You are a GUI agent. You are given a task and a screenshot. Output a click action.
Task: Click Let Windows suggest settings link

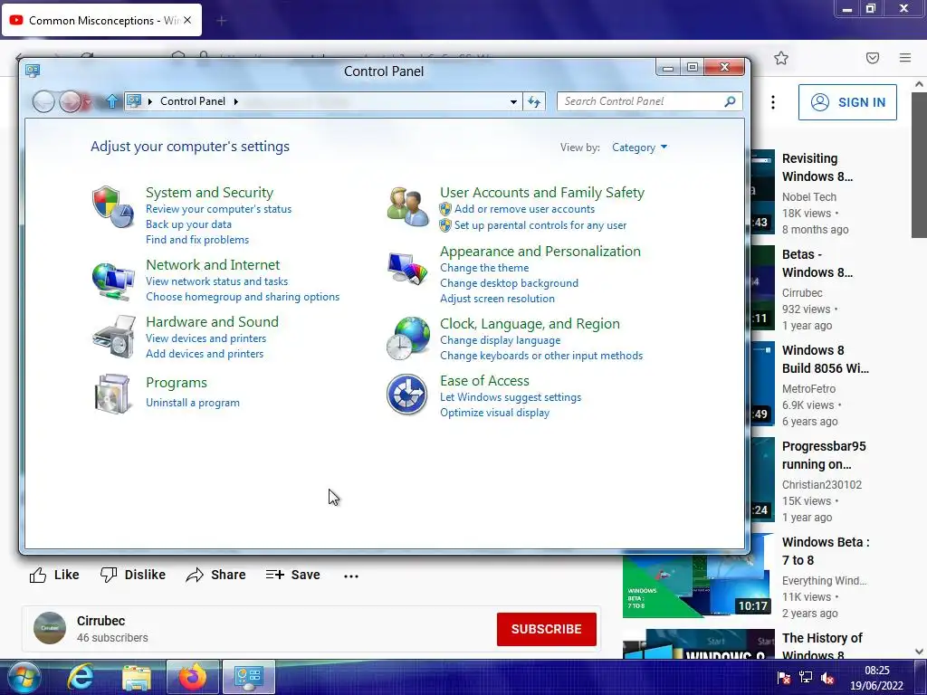pyautogui.click(x=511, y=397)
